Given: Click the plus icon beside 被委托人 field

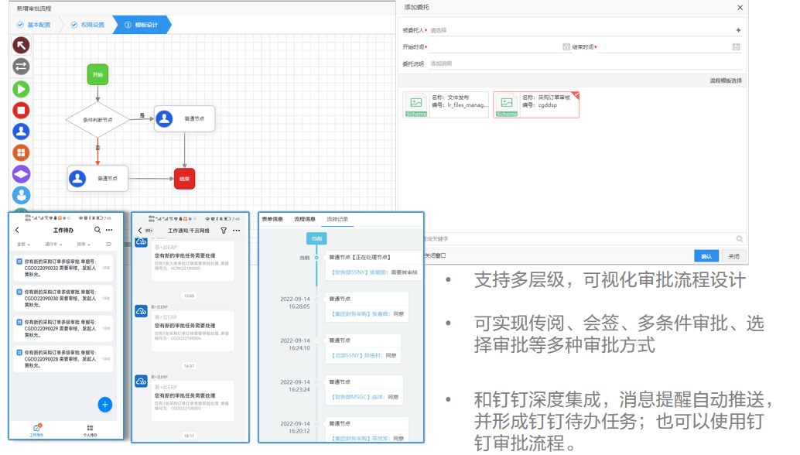Looking at the screenshot, I should pyautogui.click(x=738, y=30).
